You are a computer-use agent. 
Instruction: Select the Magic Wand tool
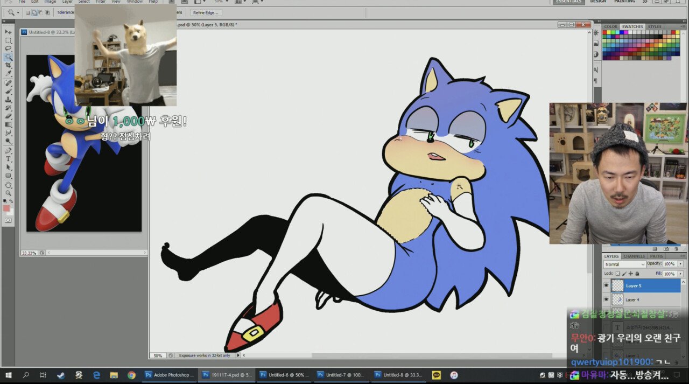click(x=9, y=57)
